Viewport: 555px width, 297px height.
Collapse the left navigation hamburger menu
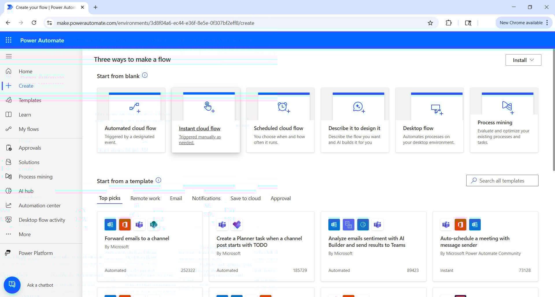click(x=9, y=56)
